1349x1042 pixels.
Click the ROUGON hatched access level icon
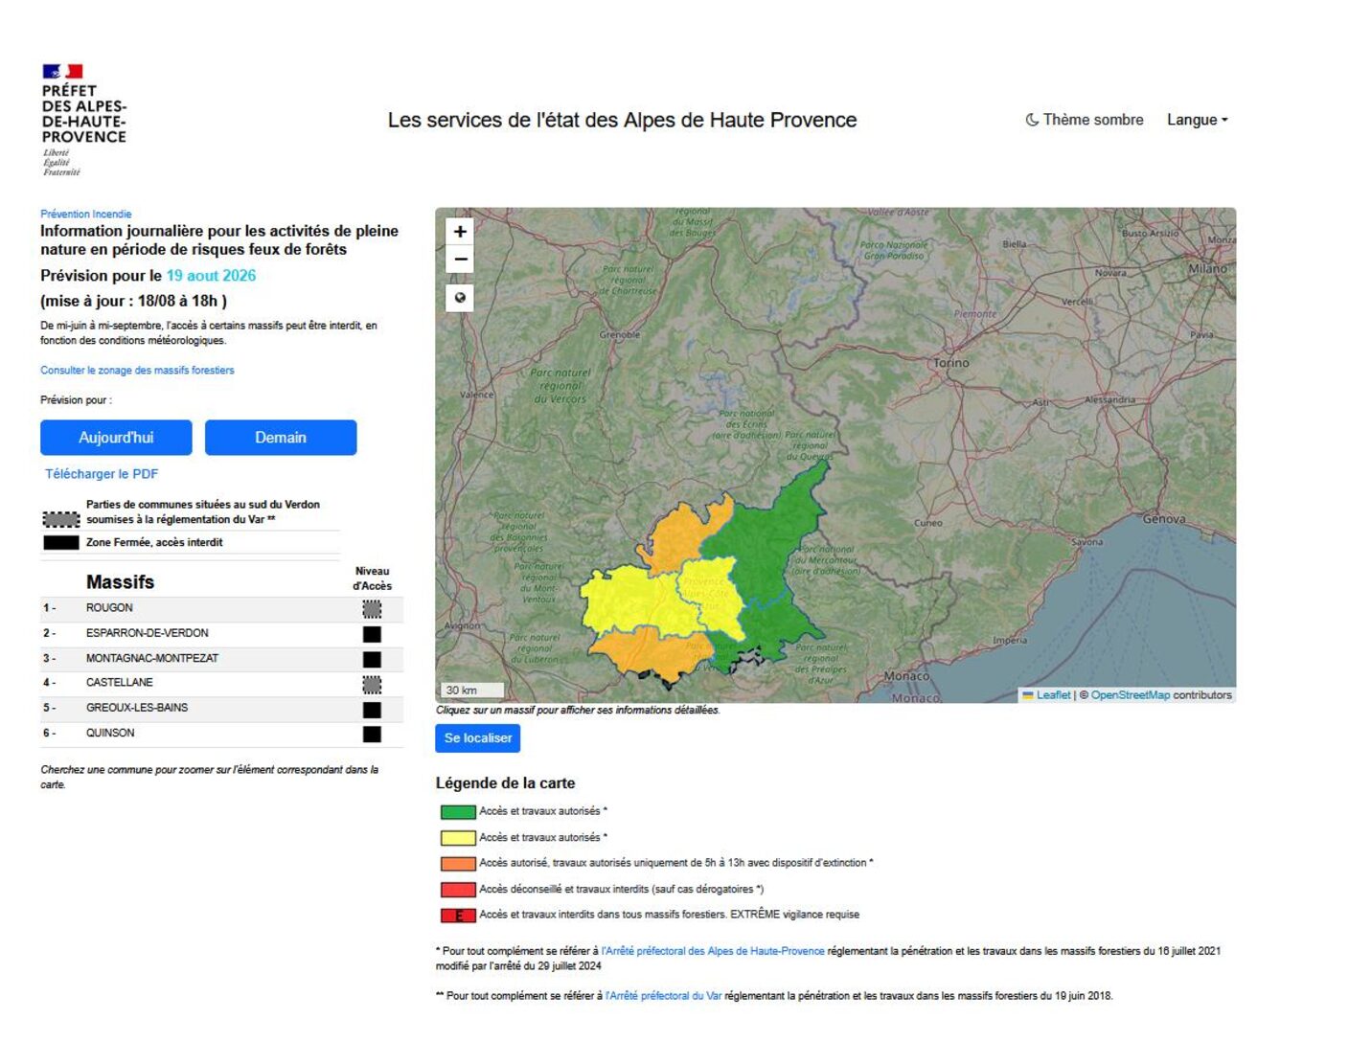pyautogui.click(x=372, y=609)
